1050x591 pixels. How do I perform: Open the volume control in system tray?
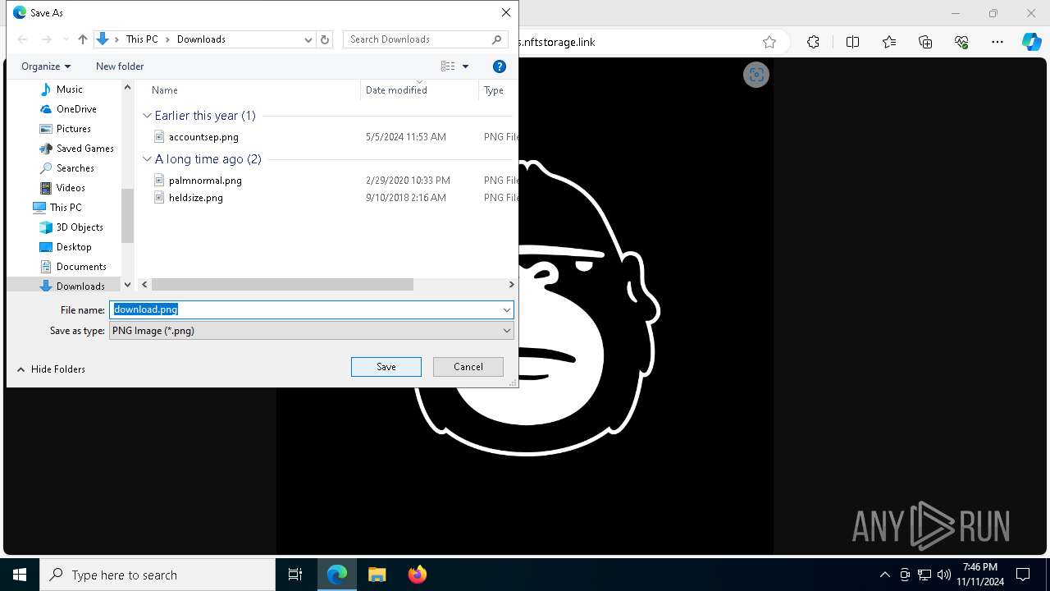click(x=944, y=575)
